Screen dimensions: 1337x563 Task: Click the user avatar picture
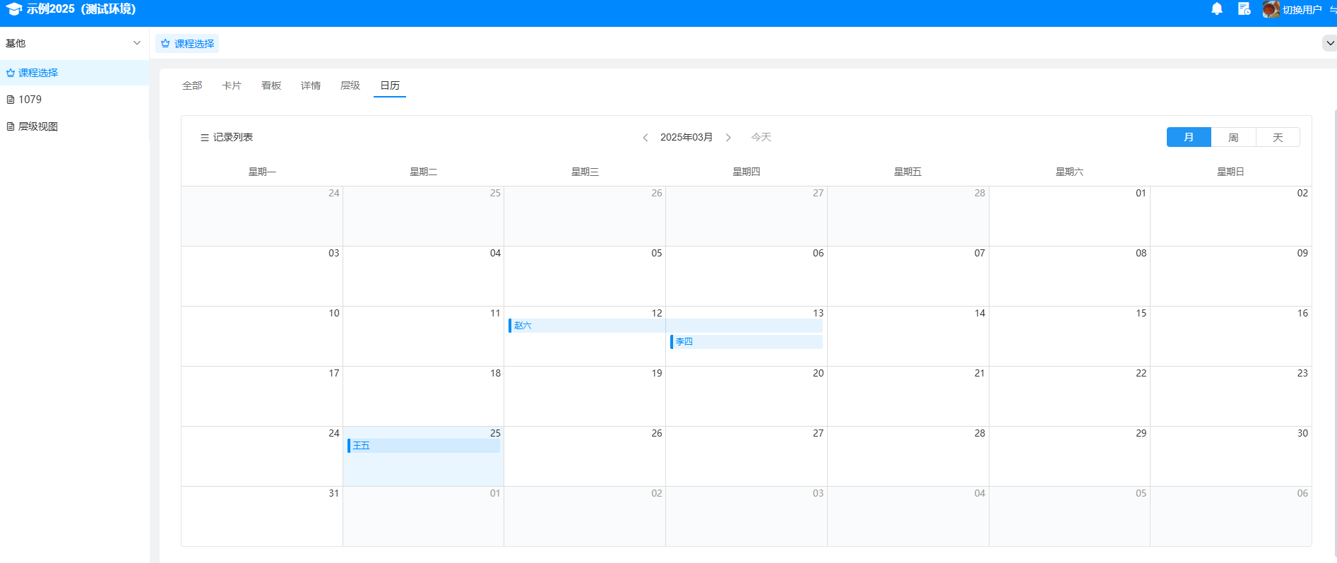pos(1271,9)
